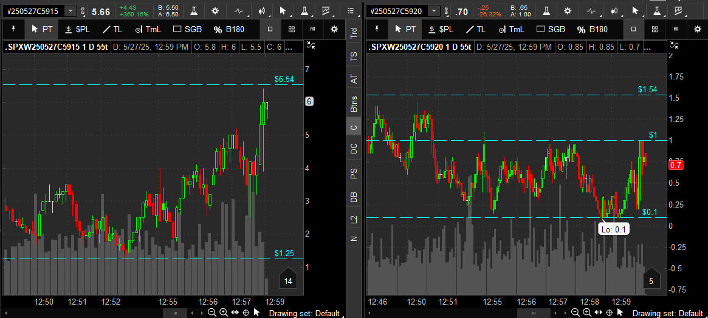Click the left chart's horizontal scrollbar thumb
Image resolution: width=708 pixels, height=318 pixels.
(176, 313)
